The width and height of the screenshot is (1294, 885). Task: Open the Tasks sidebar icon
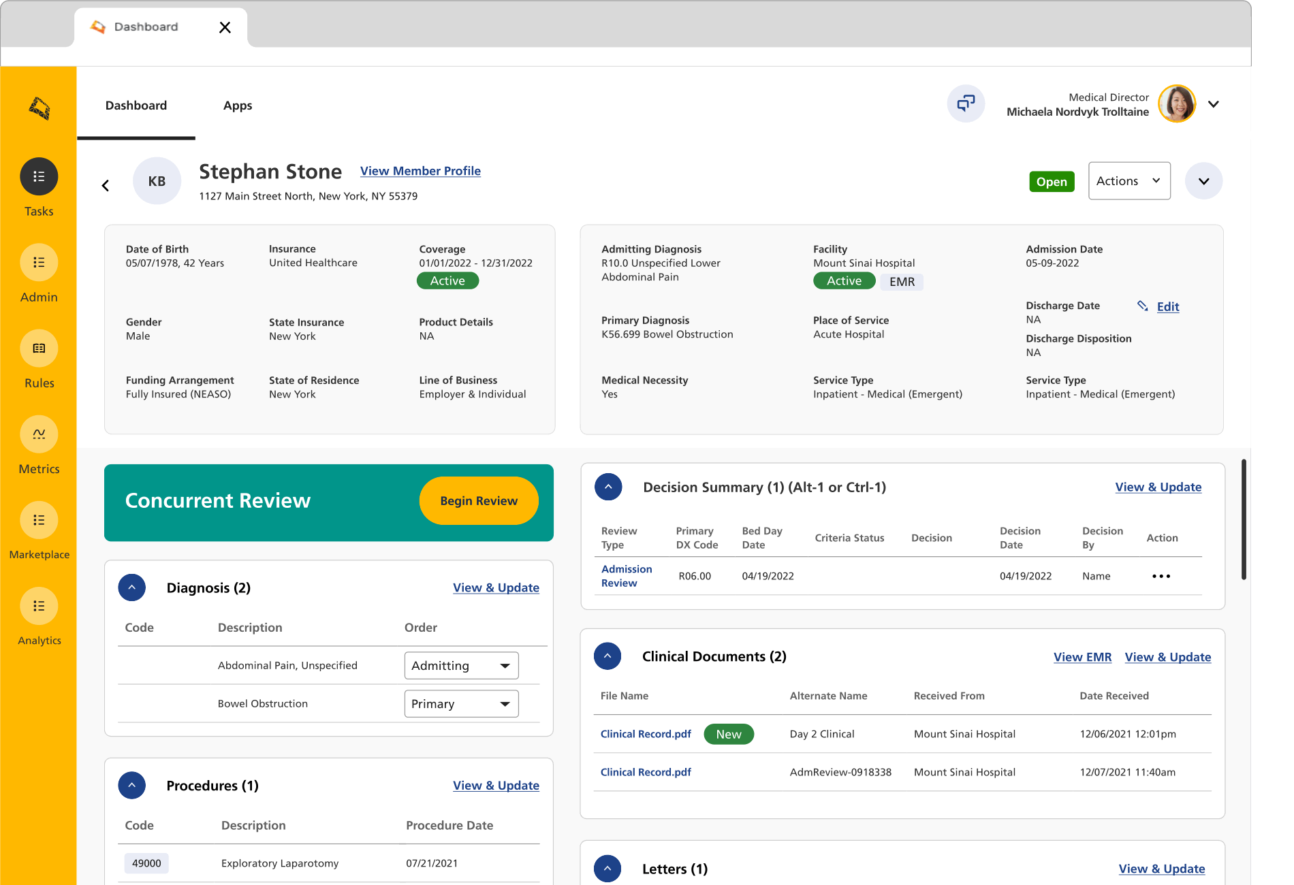pos(39,177)
